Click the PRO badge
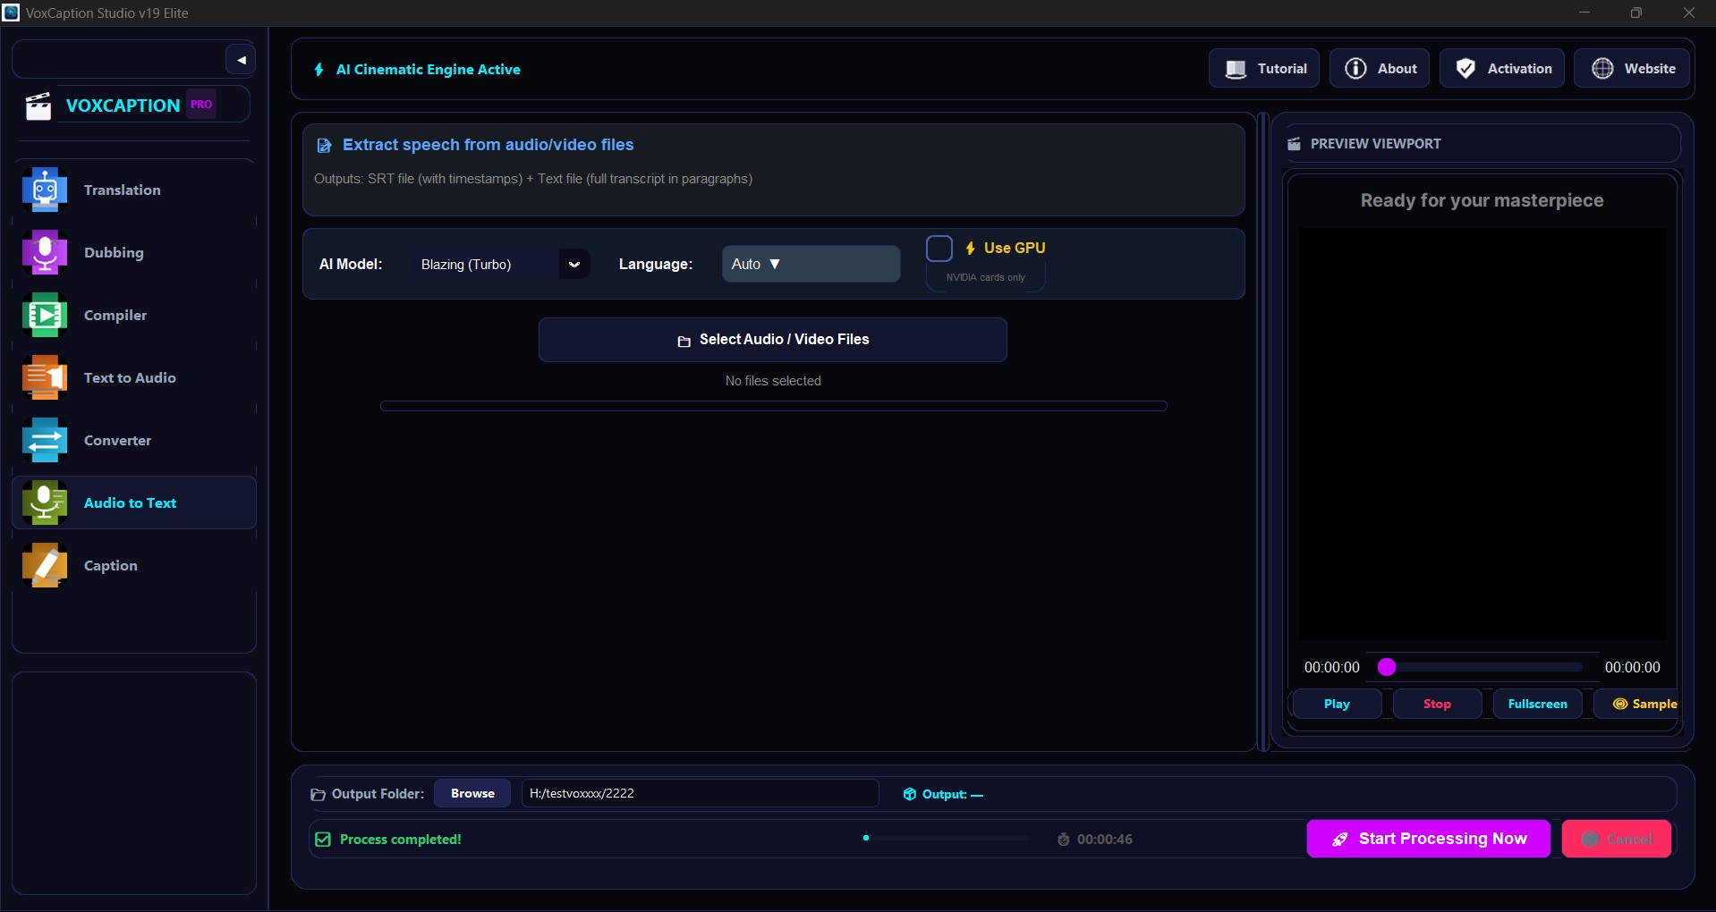This screenshot has width=1716, height=912. [x=201, y=104]
